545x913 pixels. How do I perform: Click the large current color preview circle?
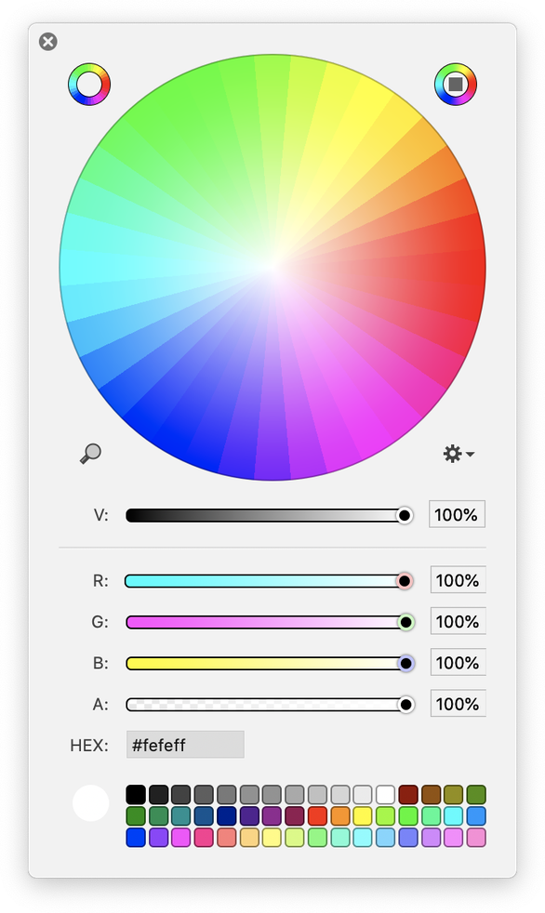(x=91, y=803)
